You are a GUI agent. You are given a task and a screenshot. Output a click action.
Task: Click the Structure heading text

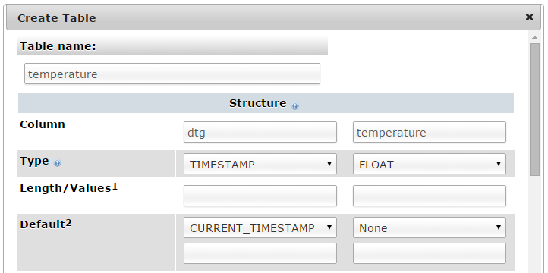257,103
